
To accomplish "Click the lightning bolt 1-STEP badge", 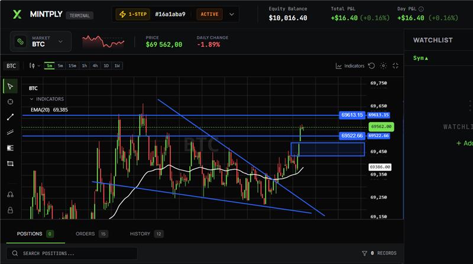I will click(133, 14).
